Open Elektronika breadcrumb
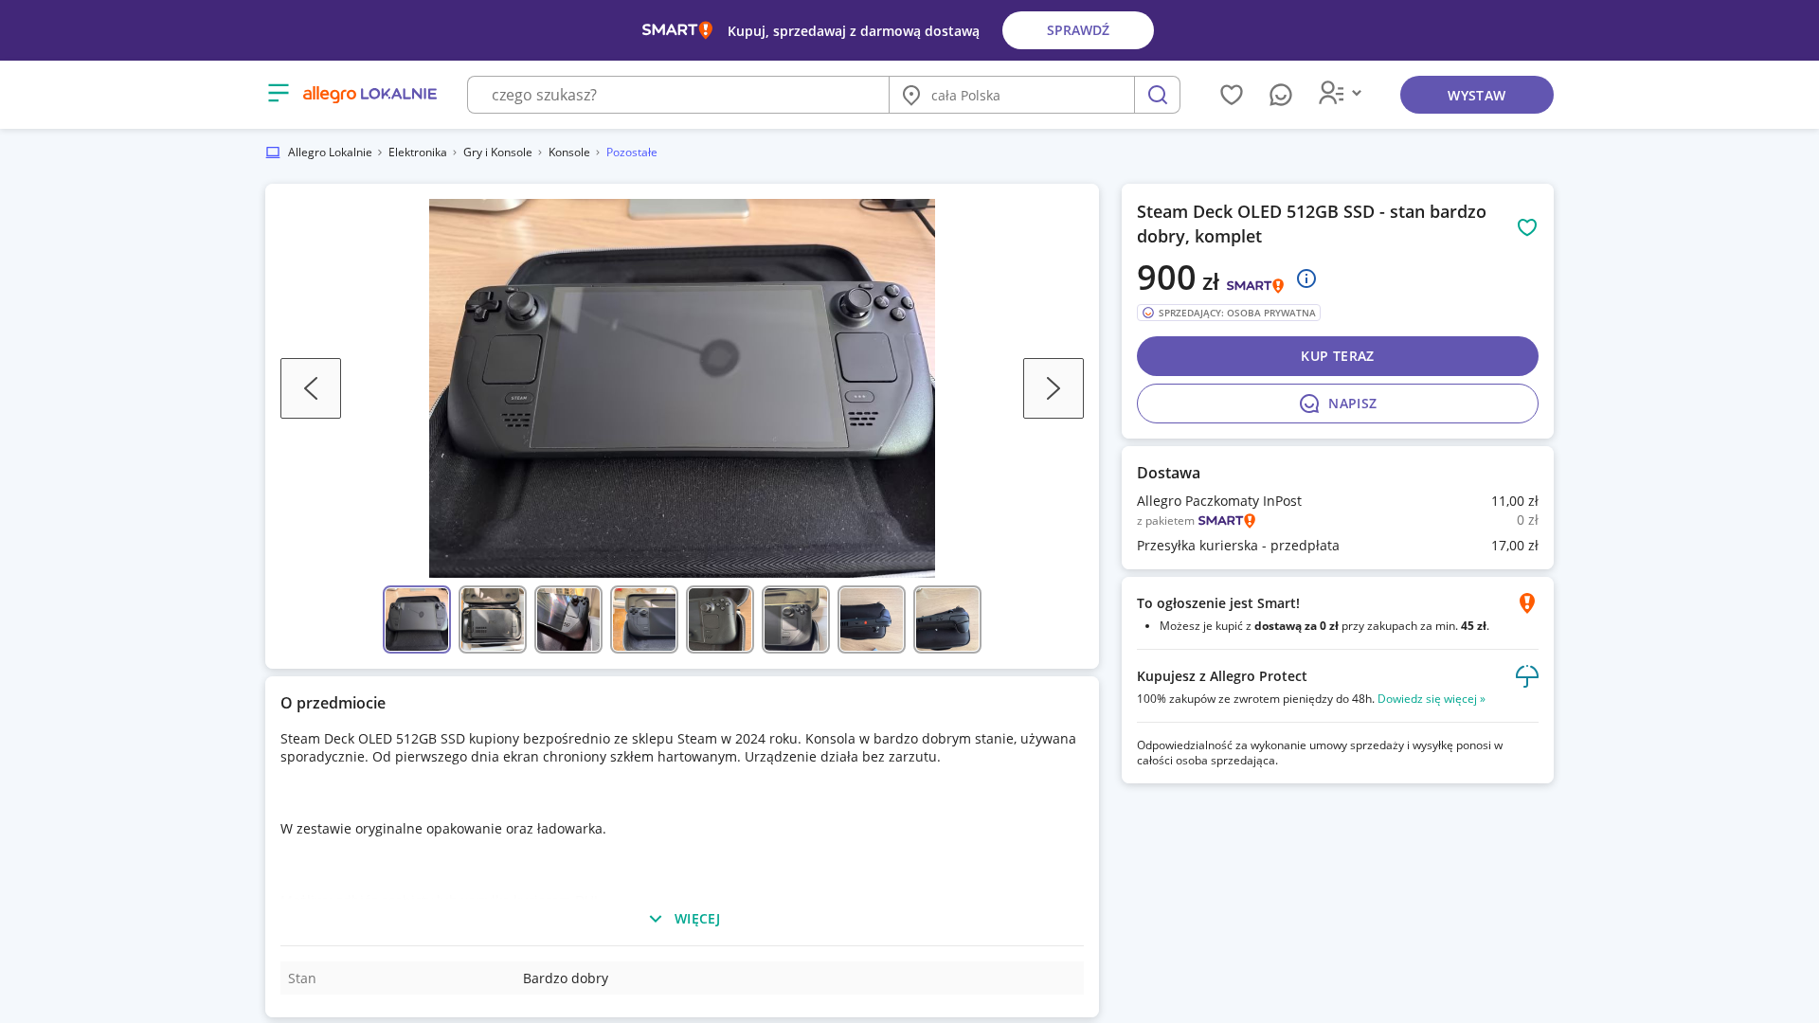The image size is (1819, 1023). (418, 153)
